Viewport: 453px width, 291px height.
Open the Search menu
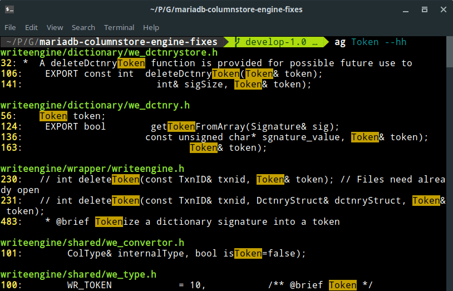point(83,27)
